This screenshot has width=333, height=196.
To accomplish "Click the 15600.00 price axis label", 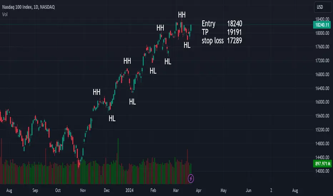I will pos(322,116).
